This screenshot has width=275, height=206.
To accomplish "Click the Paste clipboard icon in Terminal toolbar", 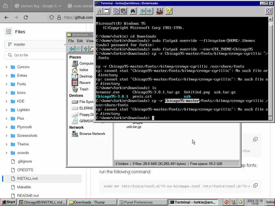I will (124, 11).
